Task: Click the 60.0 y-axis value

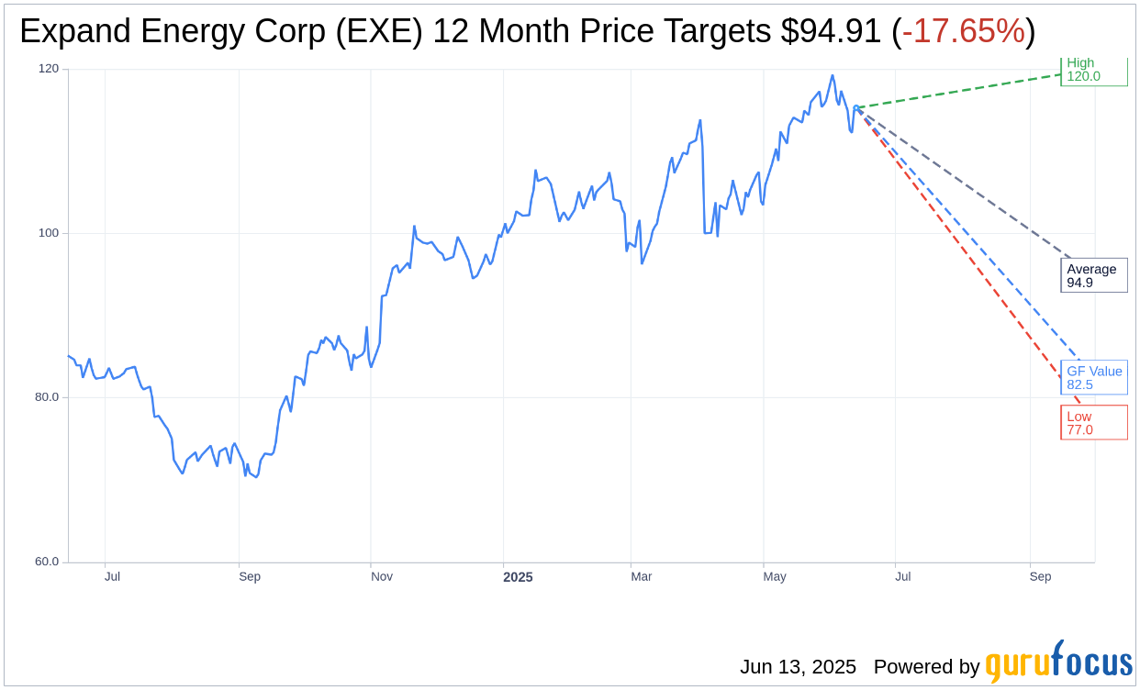Action: pyautogui.click(x=46, y=562)
